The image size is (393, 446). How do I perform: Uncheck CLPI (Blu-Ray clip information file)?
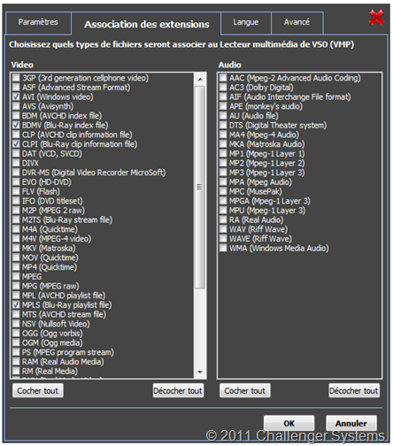(x=16, y=144)
